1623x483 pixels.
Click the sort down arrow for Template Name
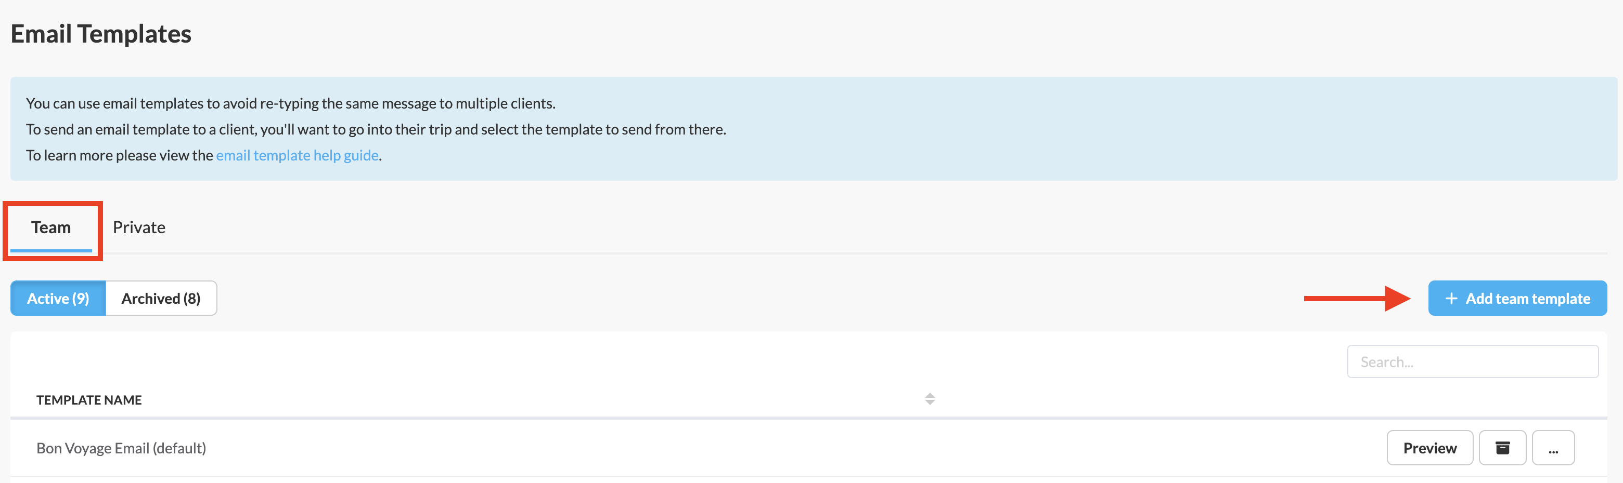[x=930, y=403]
